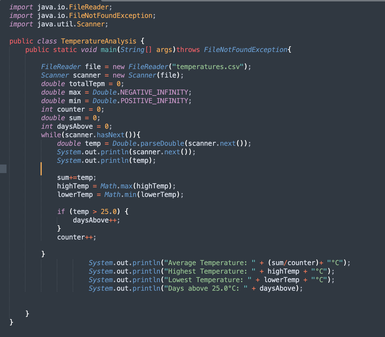This screenshot has height=337, width=385.
Task: Click the println(temp) statement
Action: coord(106,161)
